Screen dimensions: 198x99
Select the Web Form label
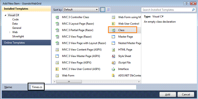tap(68, 76)
